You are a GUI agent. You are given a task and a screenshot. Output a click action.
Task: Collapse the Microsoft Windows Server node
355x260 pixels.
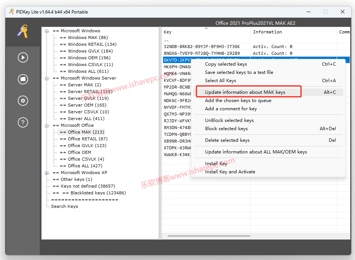point(46,78)
